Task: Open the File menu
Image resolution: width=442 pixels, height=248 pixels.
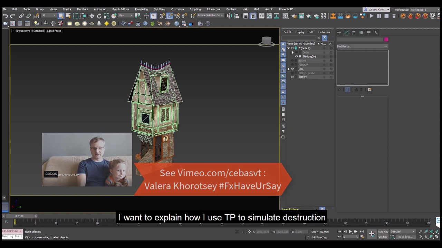Action: tap(4, 9)
